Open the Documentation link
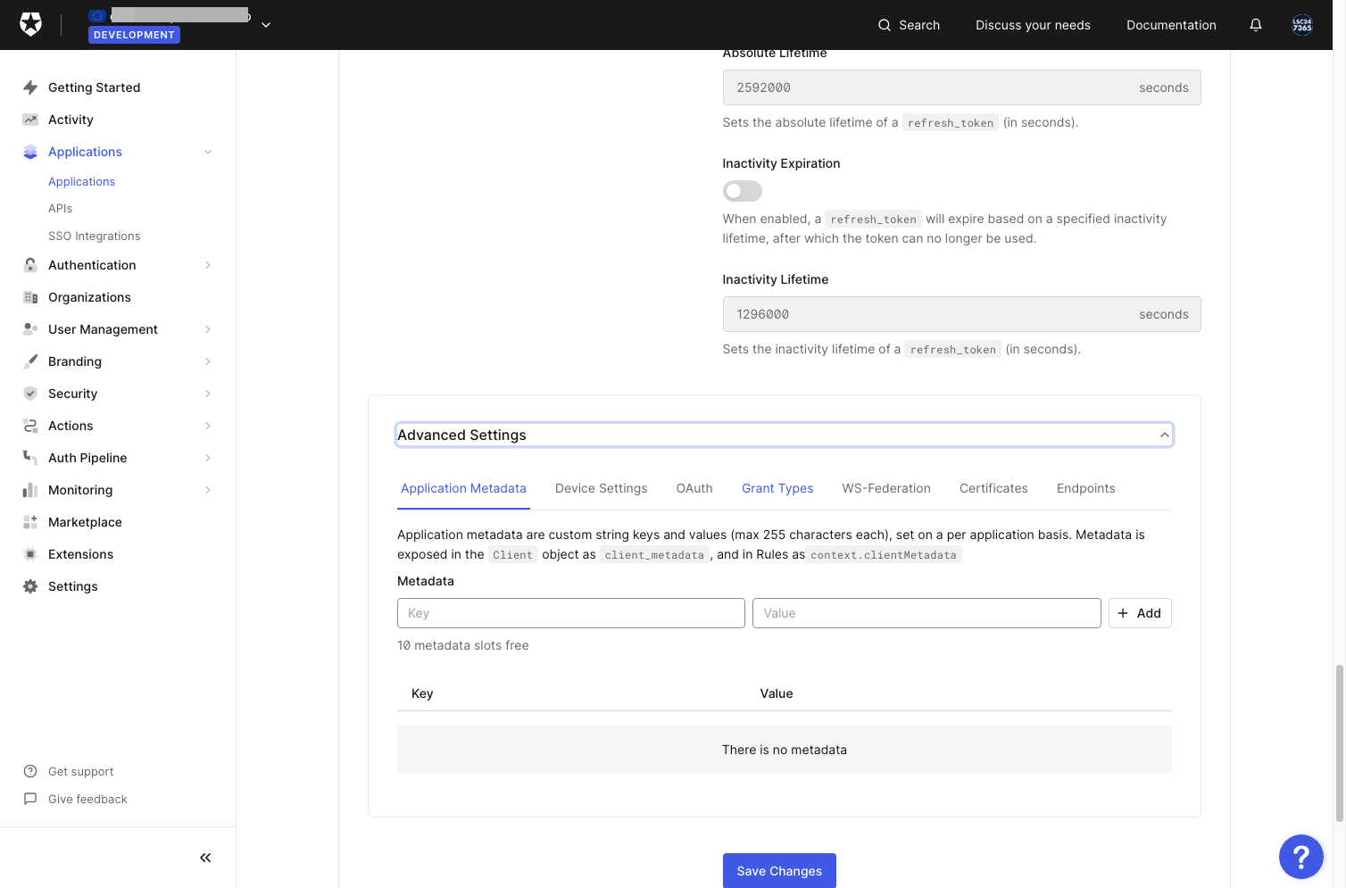 (x=1171, y=25)
